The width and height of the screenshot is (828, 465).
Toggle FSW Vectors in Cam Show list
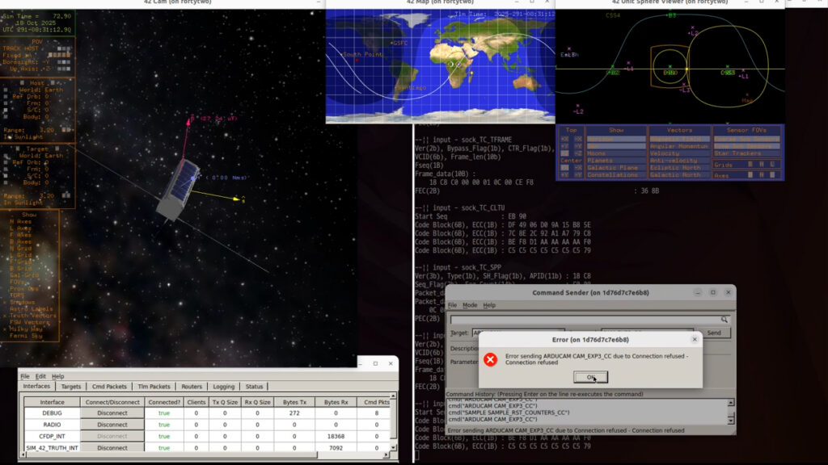pos(29,322)
